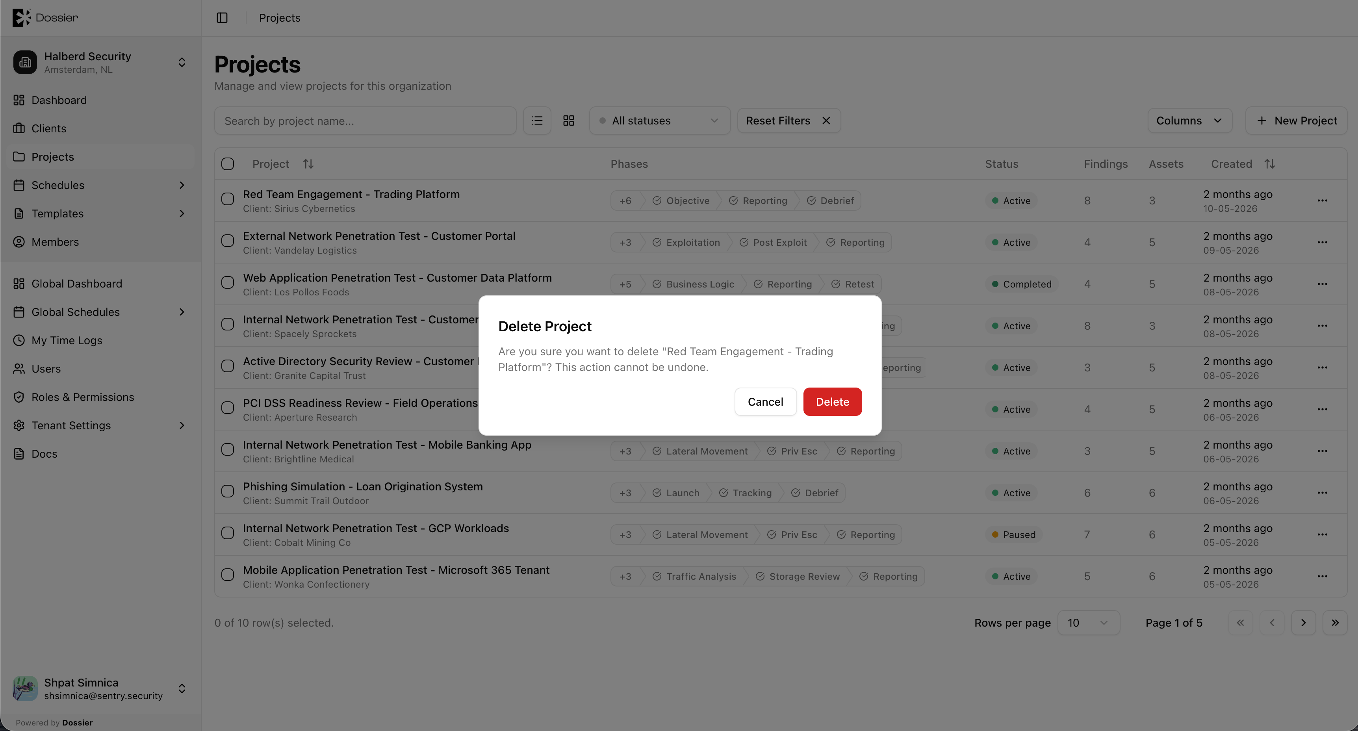
Task: Select the GCP Workloads row checkbox
Action: tap(228, 533)
